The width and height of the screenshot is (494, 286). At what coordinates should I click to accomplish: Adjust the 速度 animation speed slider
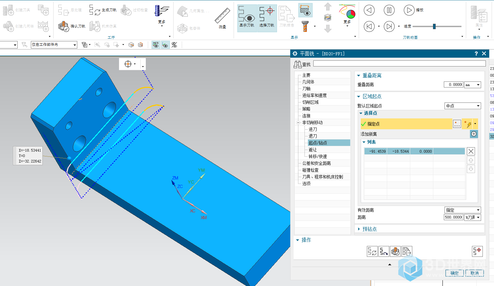click(x=434, y=26)
